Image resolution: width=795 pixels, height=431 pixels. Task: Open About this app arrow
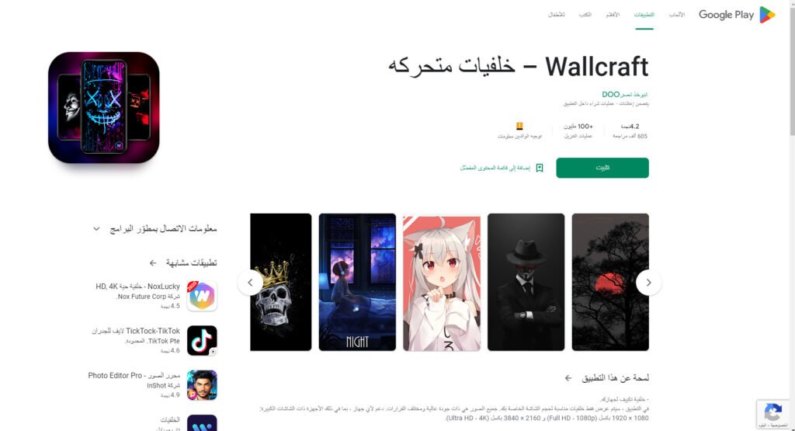tap(568, 377)
